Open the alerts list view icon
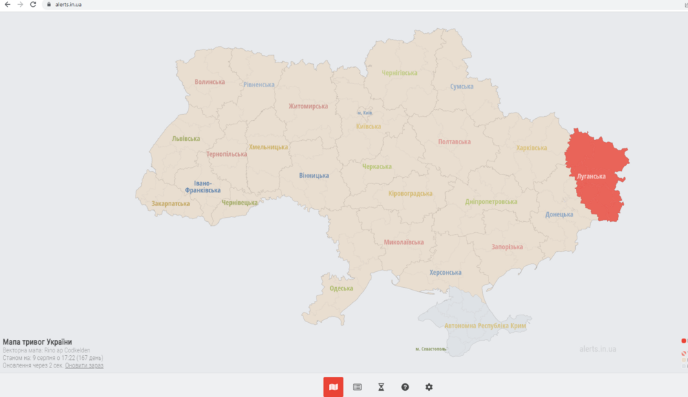Image resolution: width=688 pixels, height=397 pixels. pyautogui.click(x=358, y=386)
